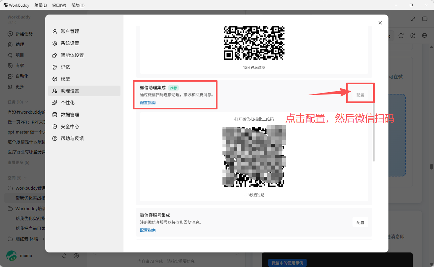Click 配置 button for 微信客服号集成
Screen dimensions: 434x267
(360, 222)
